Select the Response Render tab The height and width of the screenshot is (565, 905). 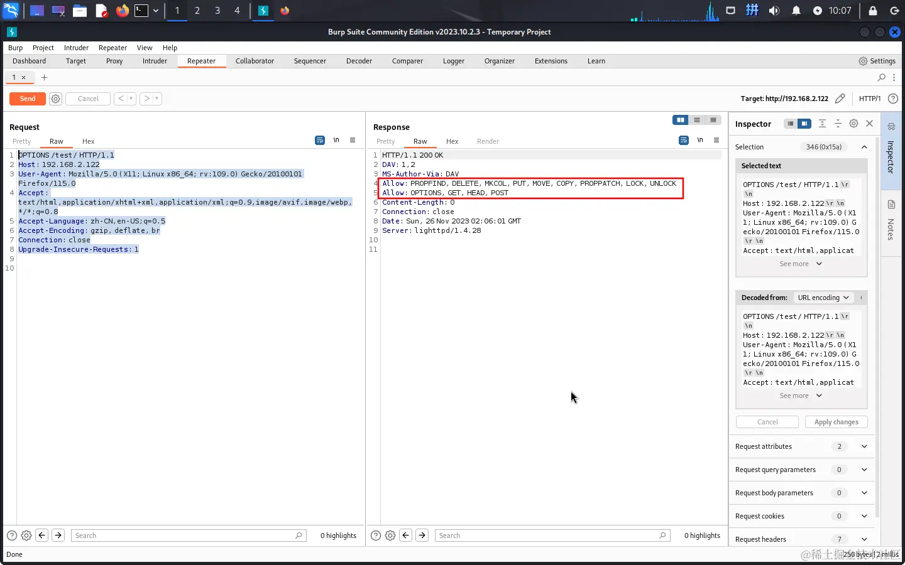point(488,141)
